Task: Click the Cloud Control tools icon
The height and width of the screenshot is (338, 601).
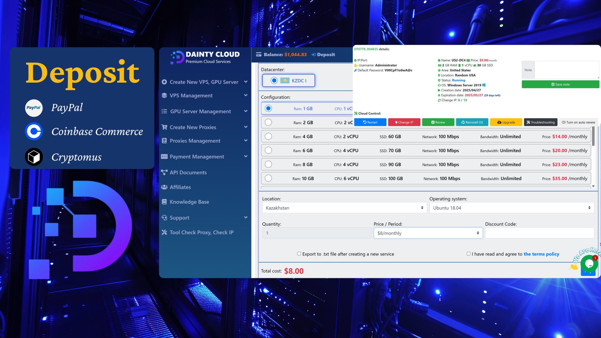Action: (x=356, y=113)
